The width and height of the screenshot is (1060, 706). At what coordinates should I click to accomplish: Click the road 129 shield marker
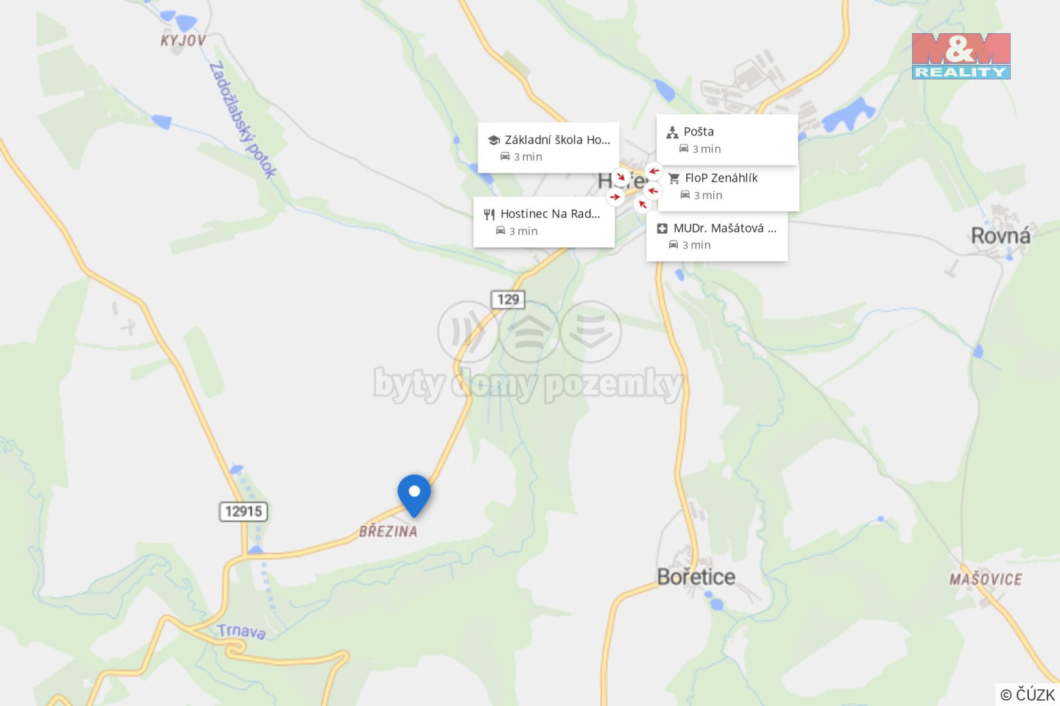click(508, 299)
